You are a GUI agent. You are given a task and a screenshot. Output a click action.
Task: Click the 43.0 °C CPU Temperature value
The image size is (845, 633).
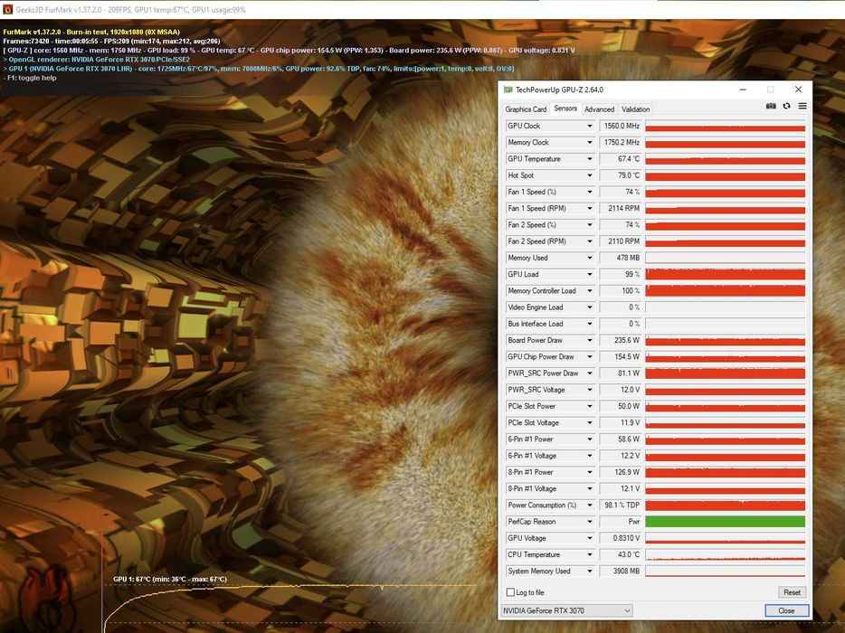pyautogui.click(x=621, y=554)
